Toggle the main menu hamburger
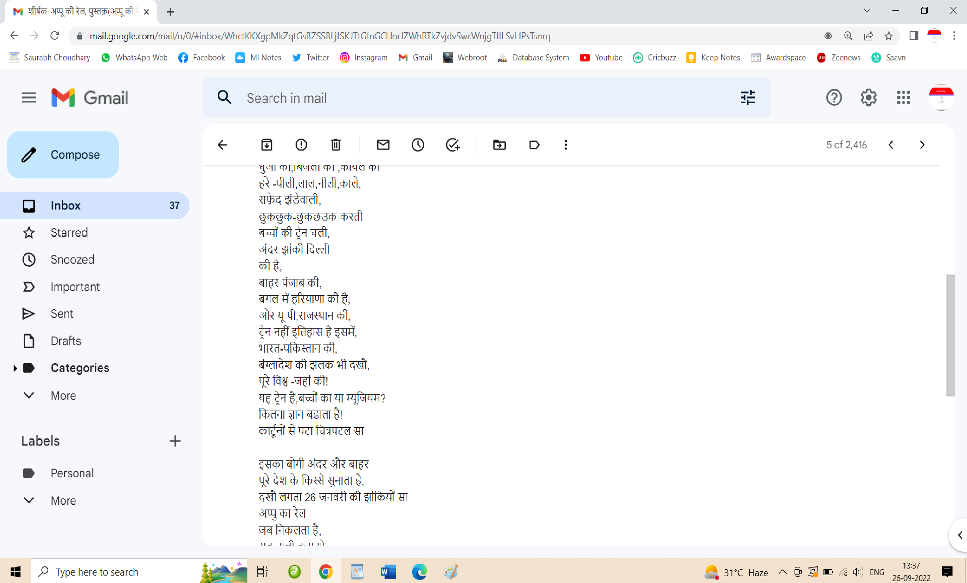 (x=29, y=97)
